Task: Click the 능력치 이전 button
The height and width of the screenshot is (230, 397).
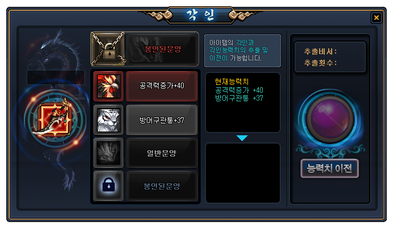Action: click(329, 169)
